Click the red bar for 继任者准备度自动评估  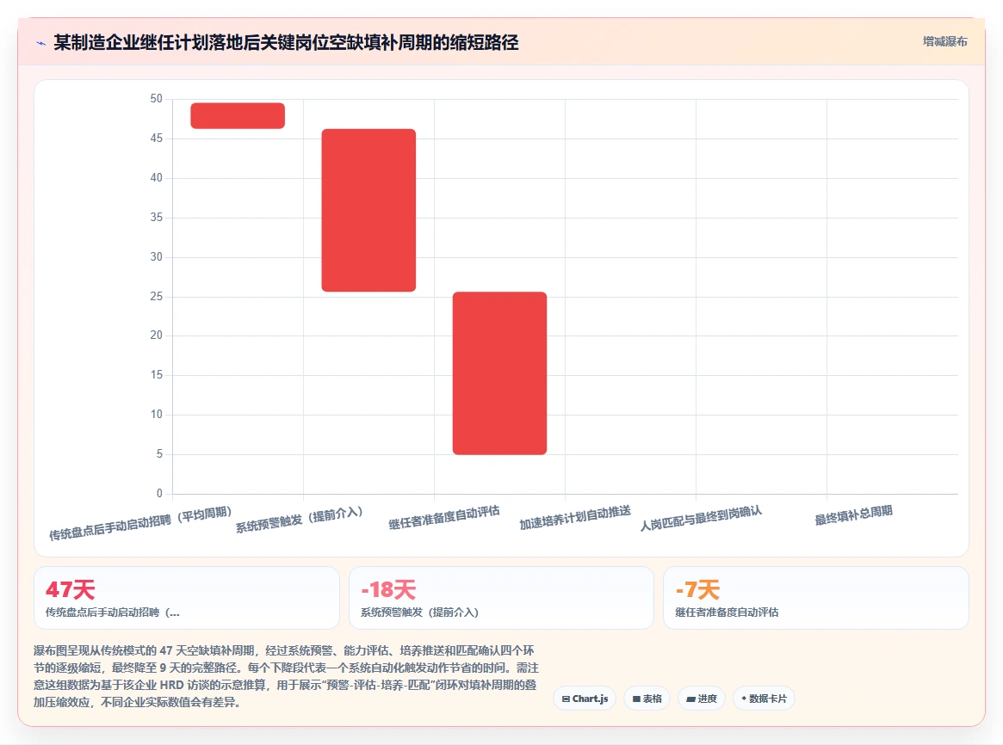tap(499, 373)
